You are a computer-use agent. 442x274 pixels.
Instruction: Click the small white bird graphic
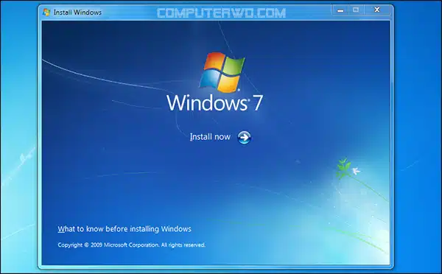[356, 171]
